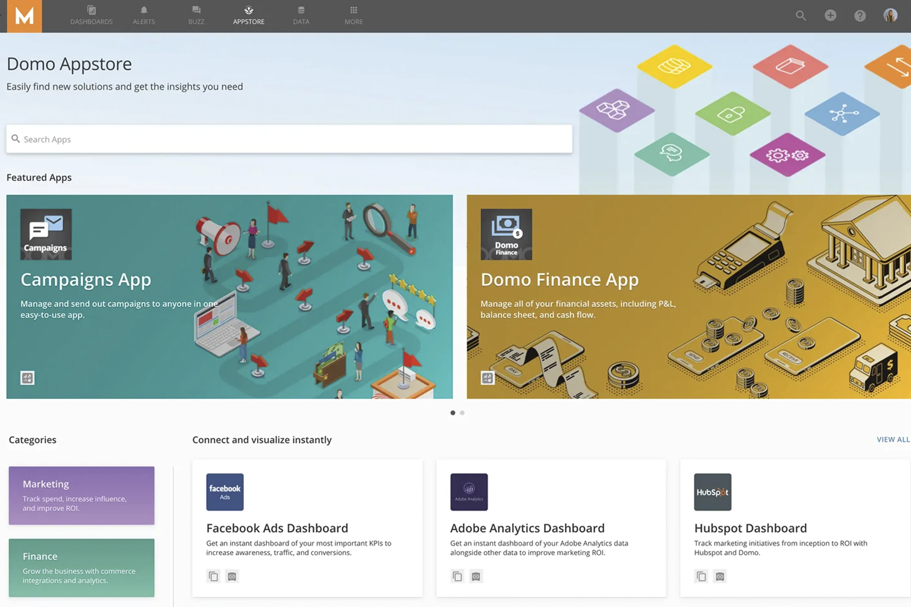911x607 pixels.
Task: Open the Domo Finance App featured banner
Action: coord(689,296)
